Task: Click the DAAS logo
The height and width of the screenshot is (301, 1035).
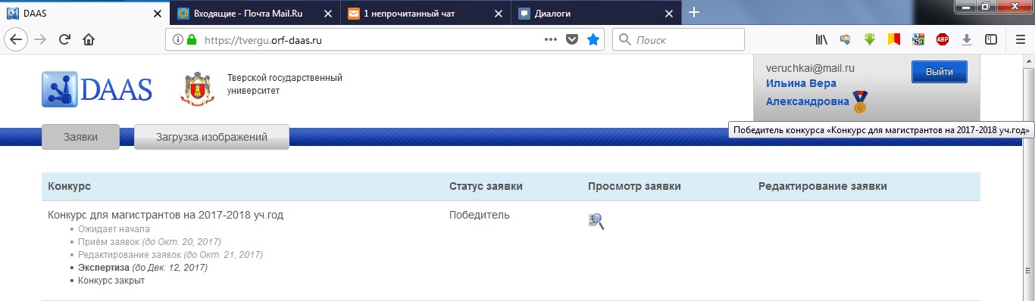Action: (97, 89)
